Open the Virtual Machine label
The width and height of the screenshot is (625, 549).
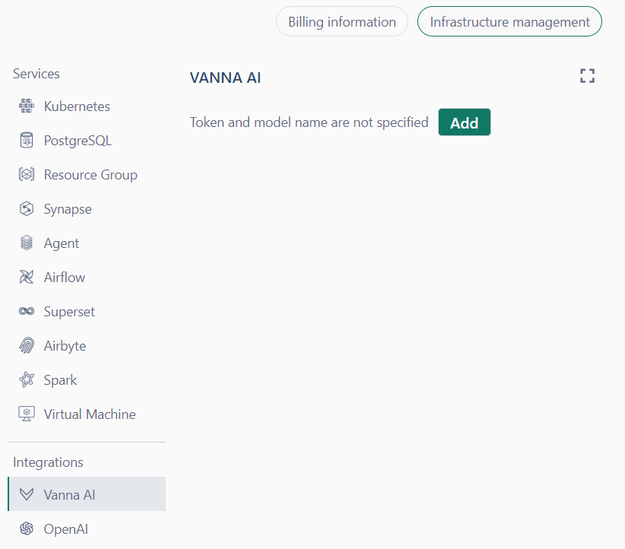click(90, 414)
